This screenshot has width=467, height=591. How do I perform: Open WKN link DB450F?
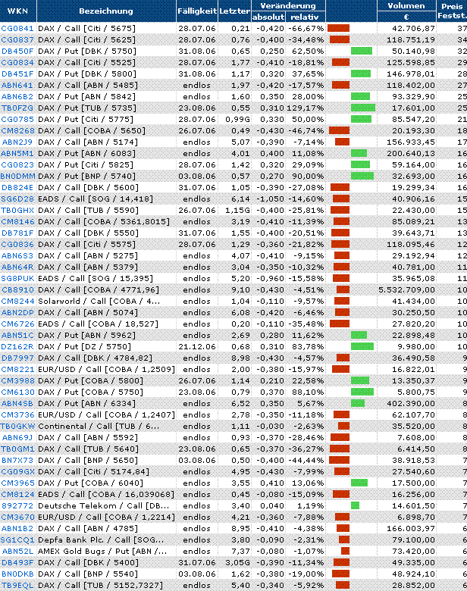coord(17,51)
